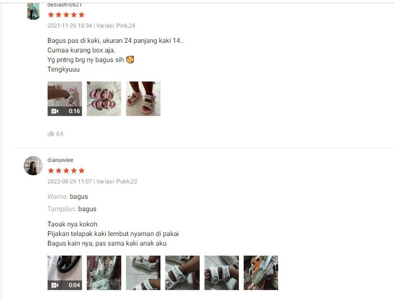Play the 0:16 review video thumbnail

65,99
